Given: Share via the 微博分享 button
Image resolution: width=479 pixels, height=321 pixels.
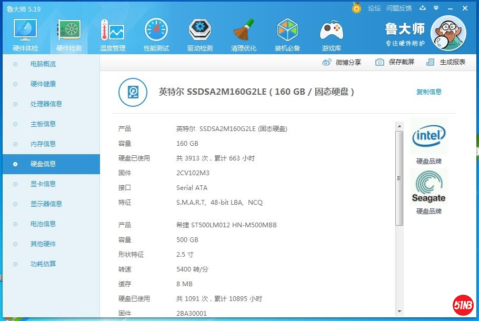Looking at the screenshot, I should click(342, 62).
